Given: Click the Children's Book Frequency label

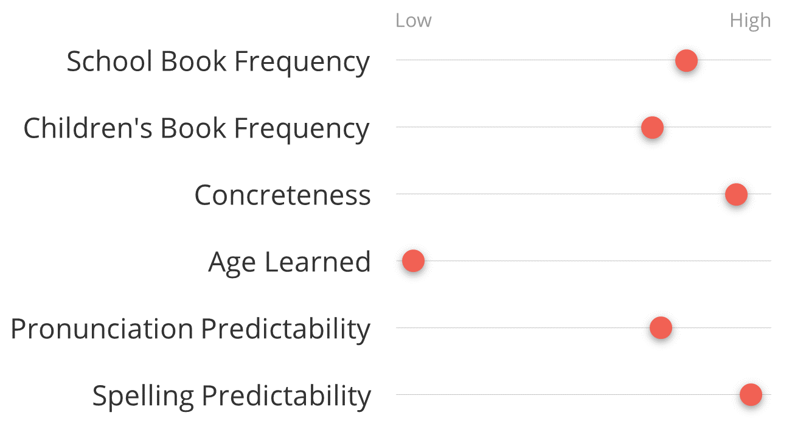Looking at the screenshot, I should pos(196,128).
